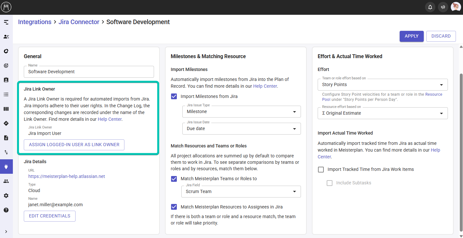
Task: Open Help Center link in Jira Link Owner
Action: [x=110, y=119]
